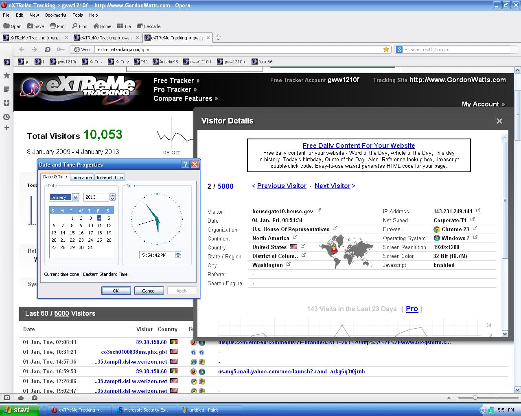Viewport: 521px width, 416px height.
Task: Open the external link icon beside Chrome 23
Action: coord(475,228)
